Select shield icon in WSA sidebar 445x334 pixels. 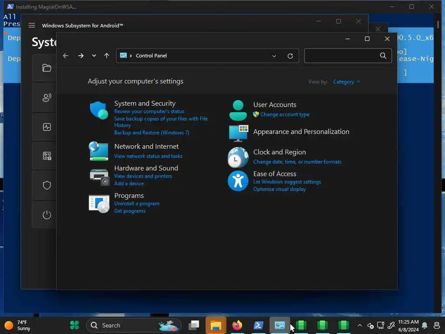point(47,185)
